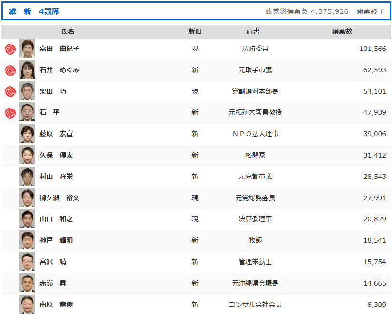Click the title 元党総務会長
The height and width of the screenshot is (316, 392).
pos(255,198)
